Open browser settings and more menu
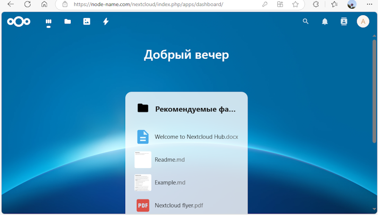The width and height of the screenshot is (378, 215). (x=369, y=4)
